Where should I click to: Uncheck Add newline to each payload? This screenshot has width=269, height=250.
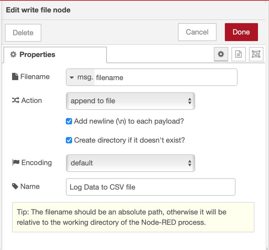coord(69,122)
